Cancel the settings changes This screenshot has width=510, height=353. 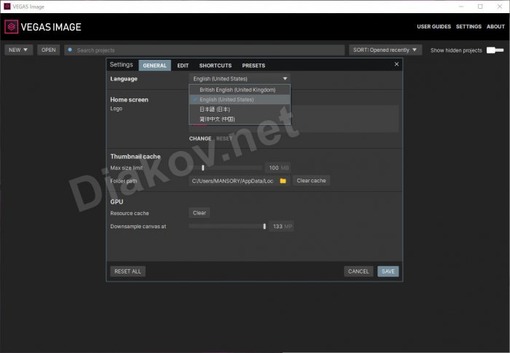[358, 271]
